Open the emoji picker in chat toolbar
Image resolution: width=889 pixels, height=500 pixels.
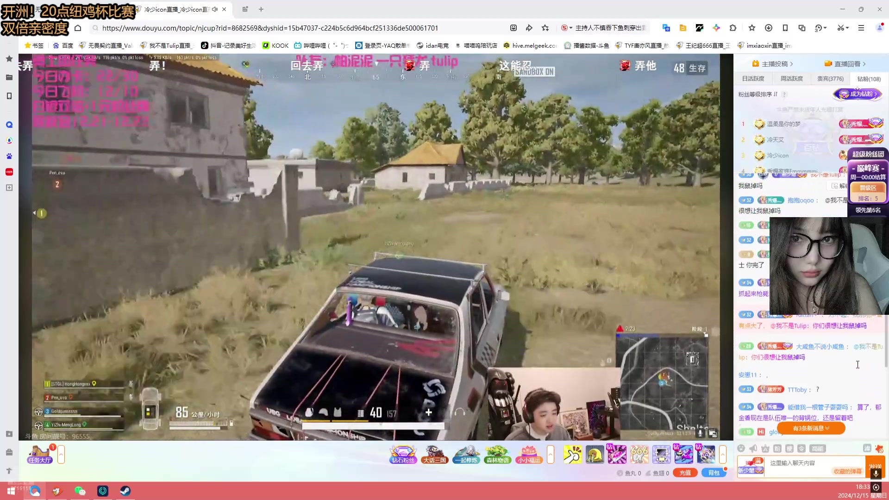click(741, 448)
